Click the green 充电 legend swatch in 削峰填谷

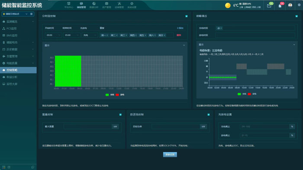(239, 94)
